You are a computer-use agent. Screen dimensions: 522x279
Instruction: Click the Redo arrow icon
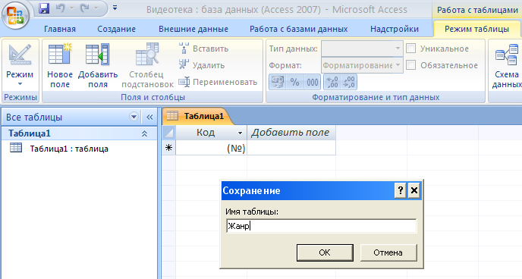tap(84, 8)
